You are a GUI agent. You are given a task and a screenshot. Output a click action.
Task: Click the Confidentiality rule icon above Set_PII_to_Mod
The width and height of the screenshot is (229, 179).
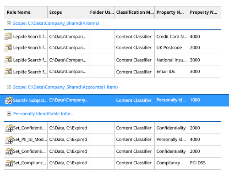coord(9,128)
